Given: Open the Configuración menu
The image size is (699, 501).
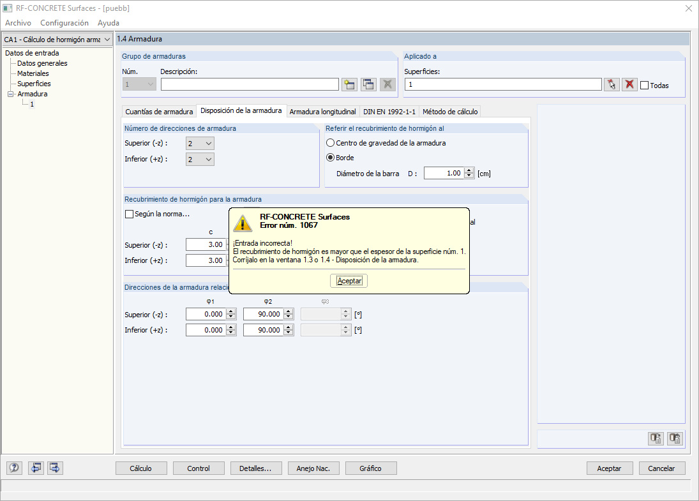Looking at the screenshot, I should [x=64, y=23].
